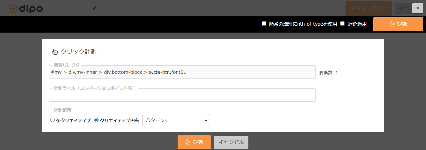Screen dimensions: 426x150
Task: Click the orange 登録 button in black bar
Action: (398, 24)
